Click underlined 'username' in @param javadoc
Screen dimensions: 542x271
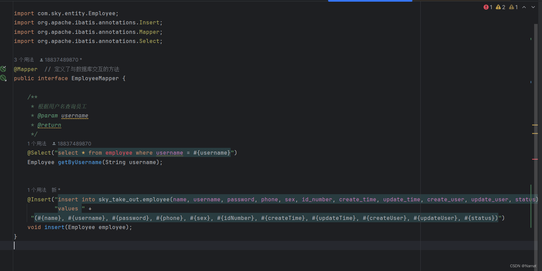click(75, 116)
